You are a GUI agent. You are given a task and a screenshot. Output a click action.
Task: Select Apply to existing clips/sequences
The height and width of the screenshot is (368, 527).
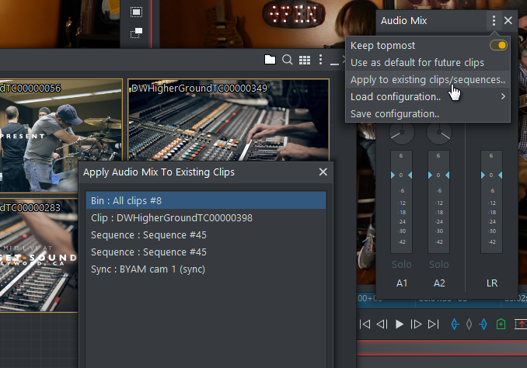pyautogui.click(x=428, y=79)
